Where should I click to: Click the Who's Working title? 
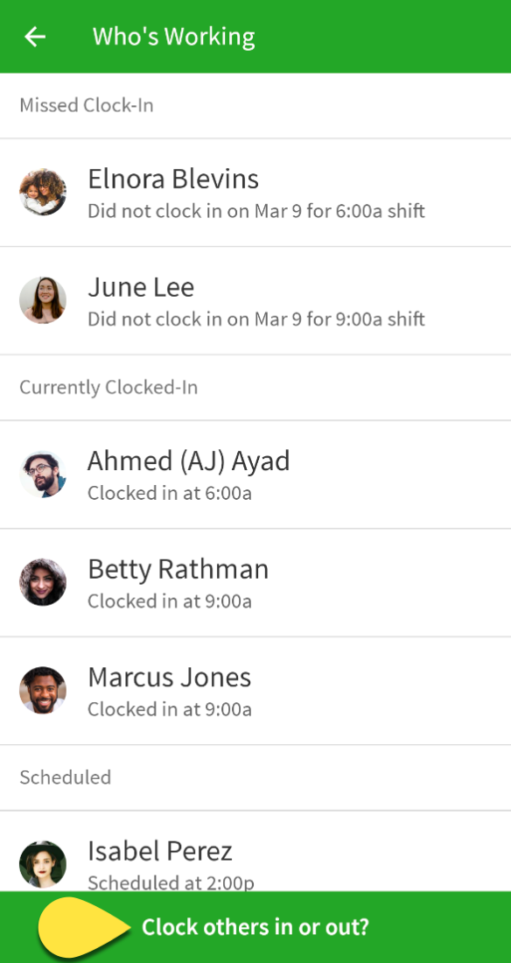click(174, 37)
